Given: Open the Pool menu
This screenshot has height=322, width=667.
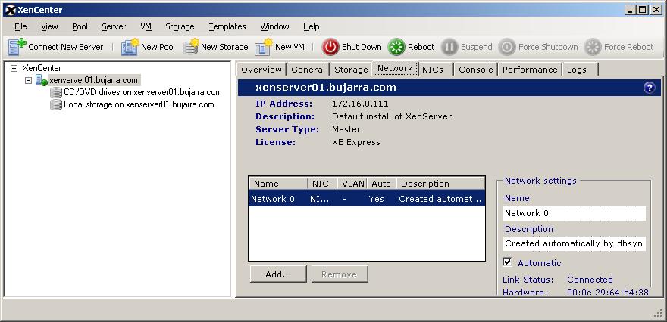Looking at the screenshot, I should pyautogui.click(x=80, y=26).
